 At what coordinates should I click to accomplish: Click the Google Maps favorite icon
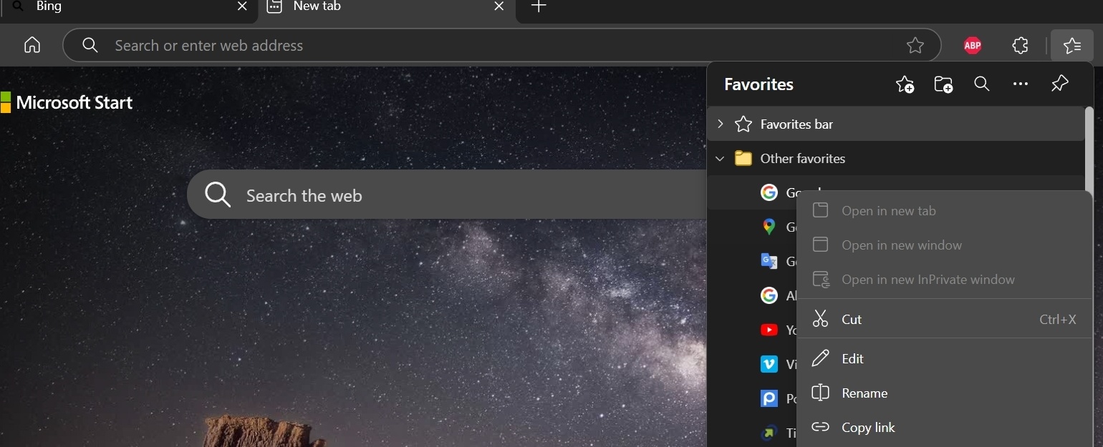769,227
